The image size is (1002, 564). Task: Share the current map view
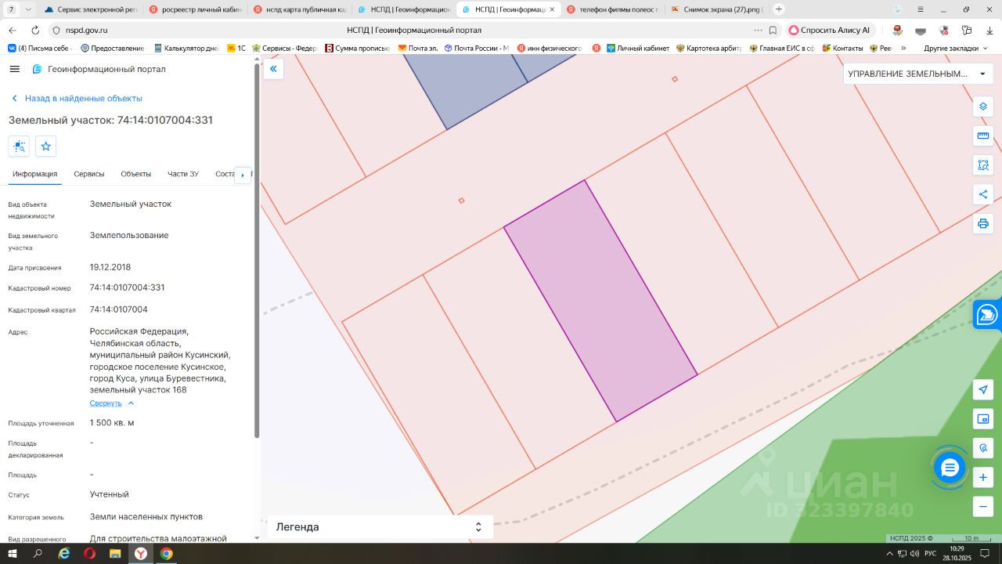pyautogui.click(x=983, y=194)
